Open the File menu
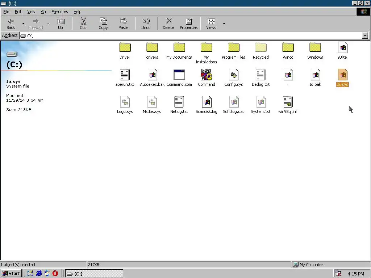This screenshot has width=371, height=278. (7, 12)
